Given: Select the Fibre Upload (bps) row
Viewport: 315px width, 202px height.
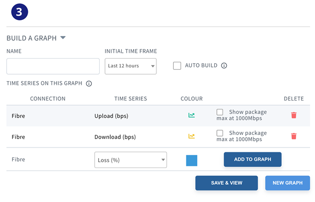Looking at the screenshot, I should tap(158, 116).
